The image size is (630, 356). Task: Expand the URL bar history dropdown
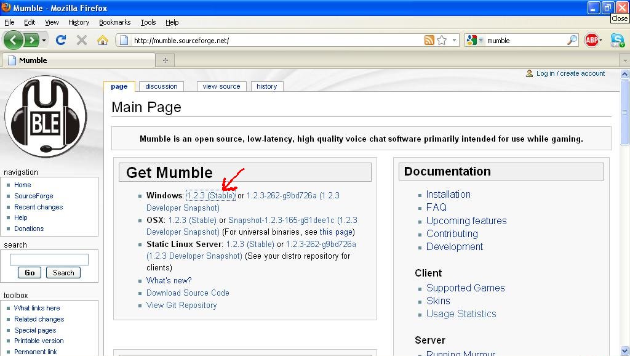tap(454, 40)
